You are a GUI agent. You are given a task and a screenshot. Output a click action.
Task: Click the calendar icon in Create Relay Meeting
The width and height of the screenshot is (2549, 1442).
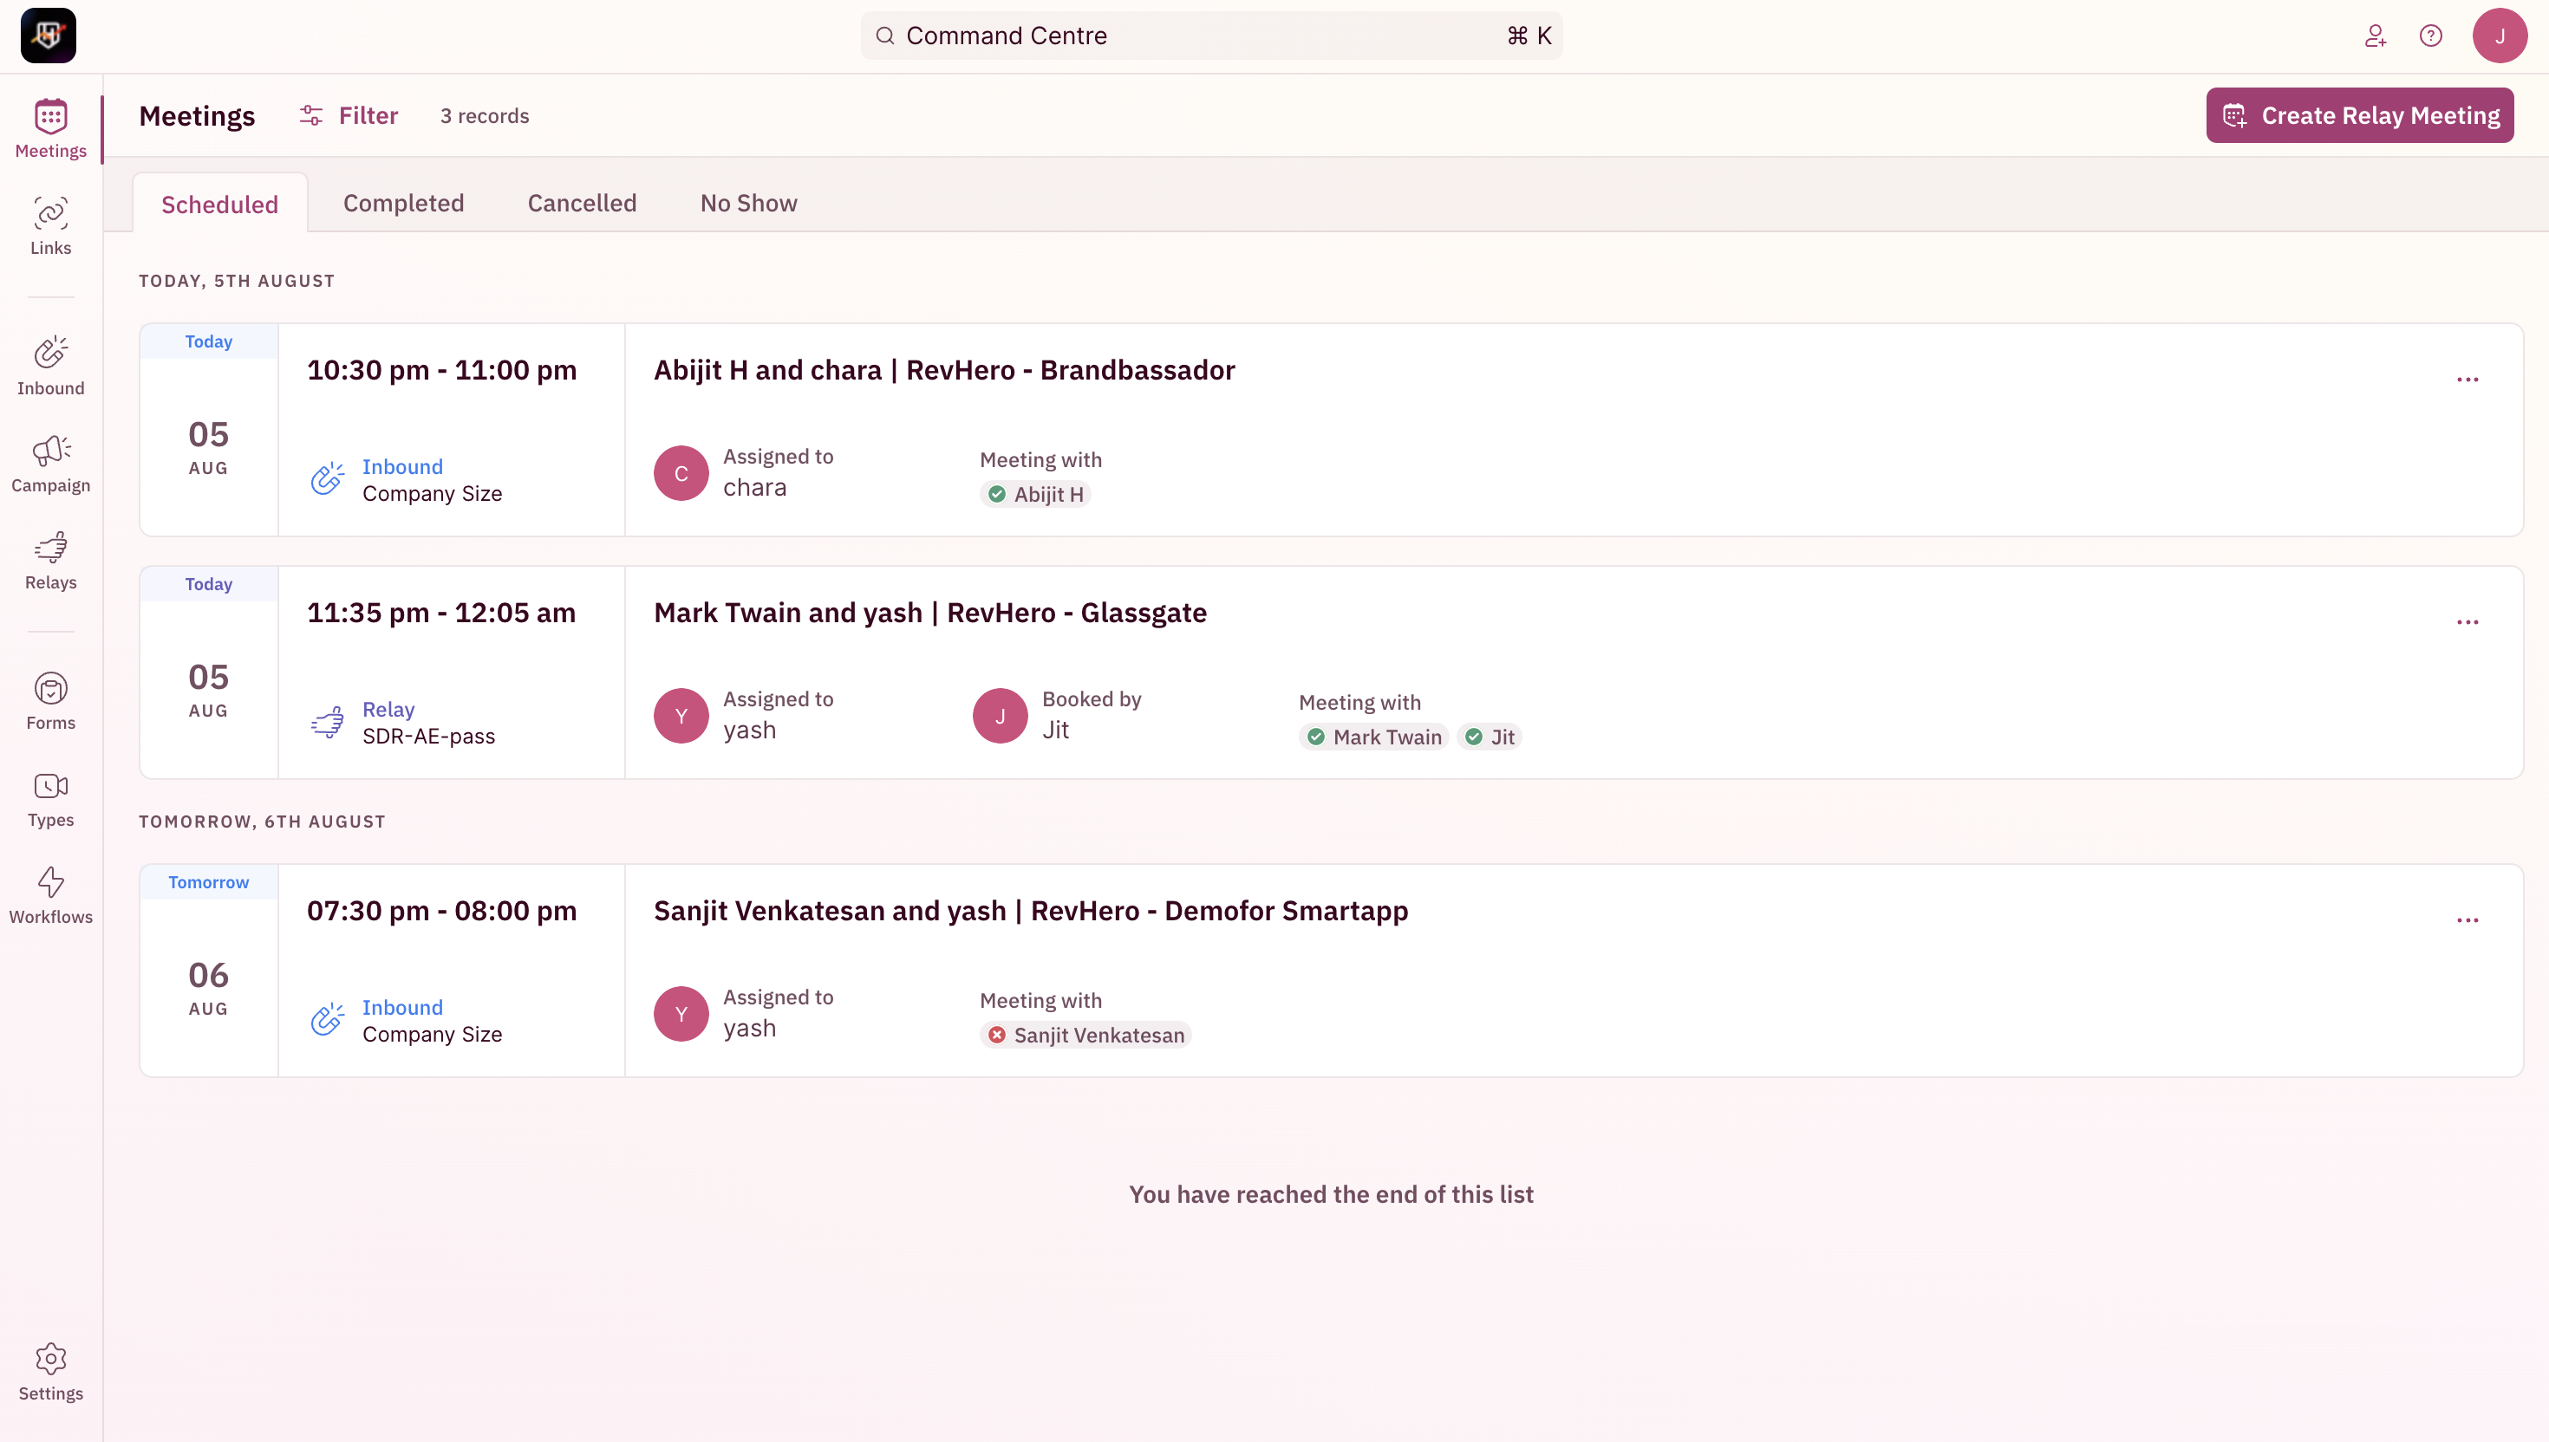(2235, 116)
